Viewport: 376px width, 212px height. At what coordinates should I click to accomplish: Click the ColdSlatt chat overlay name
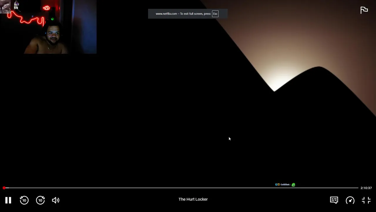(285, 185)
